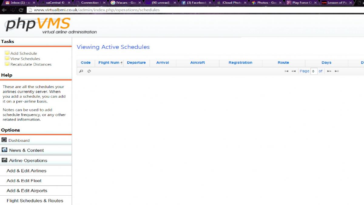Click the search magnifier icon in grid footer
Viewport: 364px width, 205px height.
tap(81, 71)
